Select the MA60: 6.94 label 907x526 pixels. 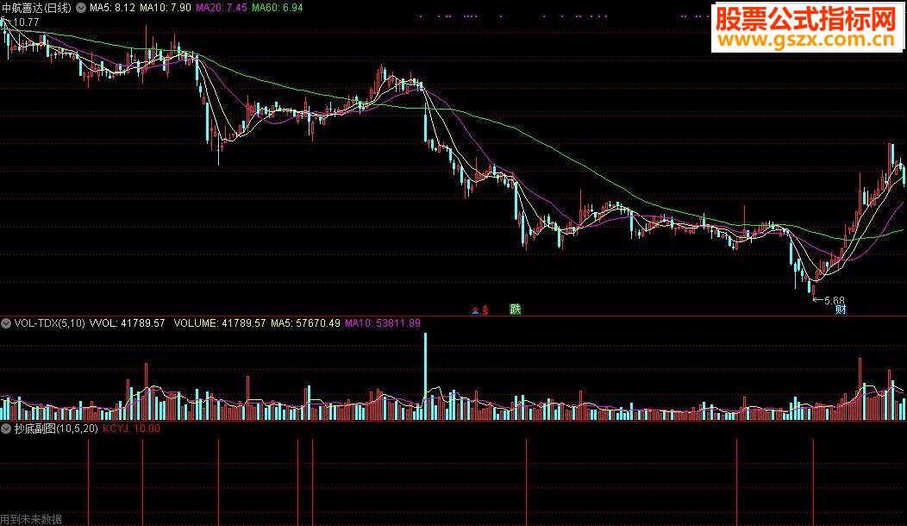pos(277,8)
